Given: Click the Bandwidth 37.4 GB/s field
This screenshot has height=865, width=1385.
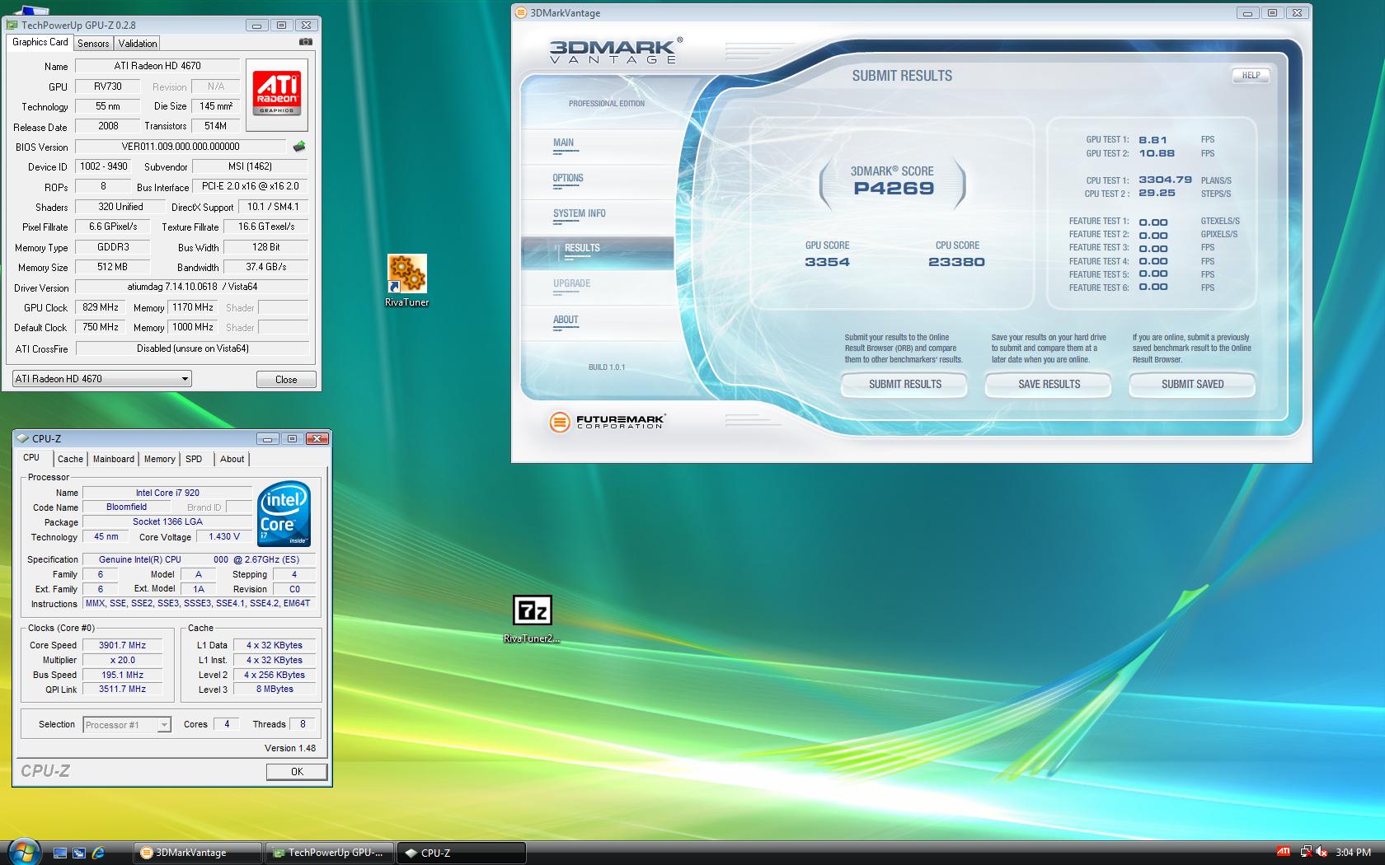Looking at the screenshot, I should [266, 267].
